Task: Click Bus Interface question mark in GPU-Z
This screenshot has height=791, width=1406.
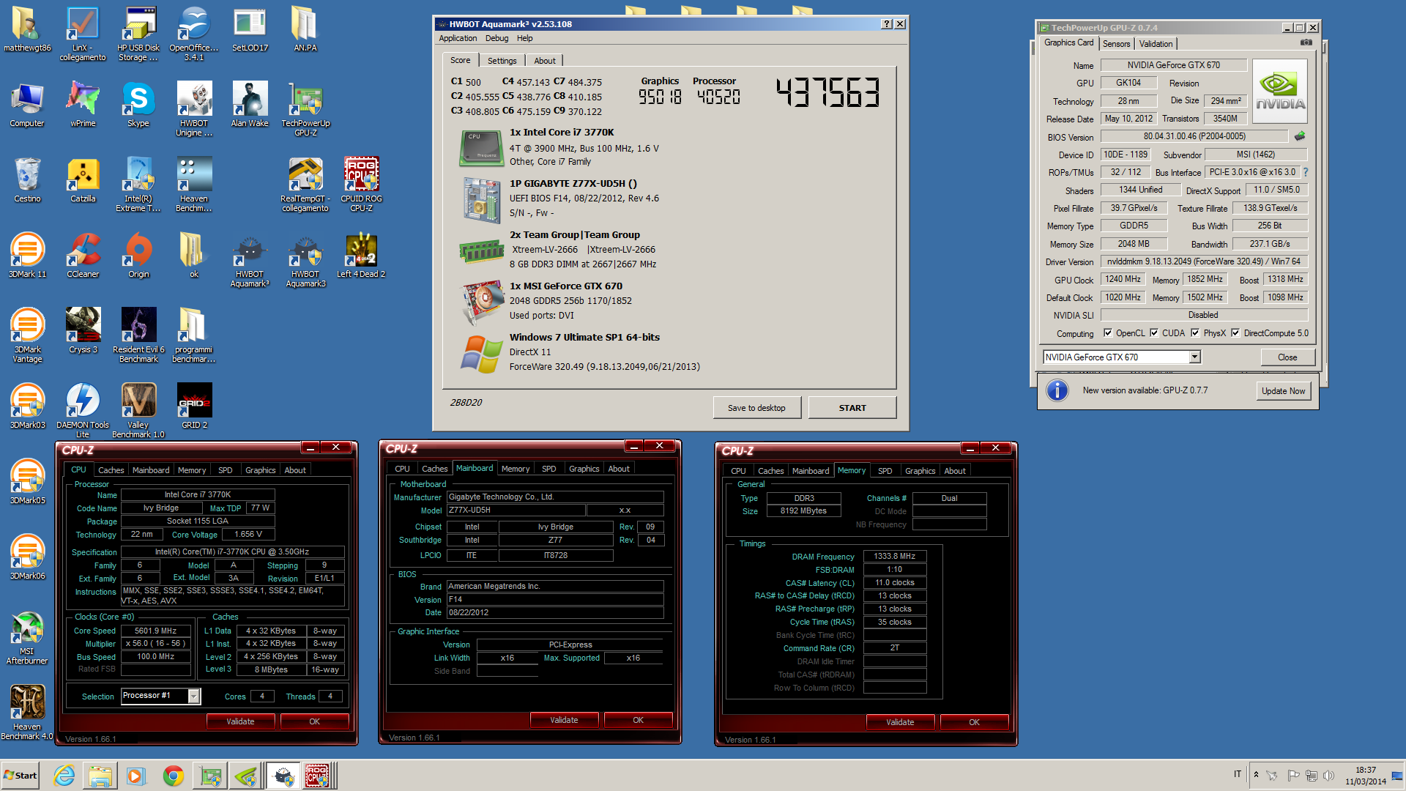Action: tap(1305, 172)
